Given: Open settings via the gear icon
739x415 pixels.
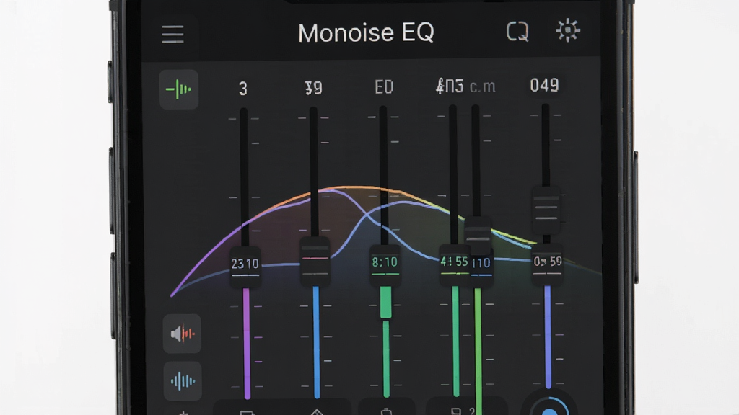Looking at the screenshot, I should pyautogui.click(x=568, y=31).
